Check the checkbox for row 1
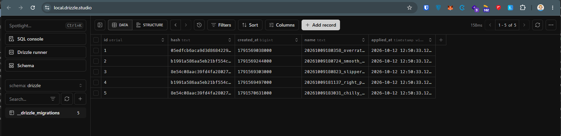This screenshot has height=136, width=561. tap(96, 51)
